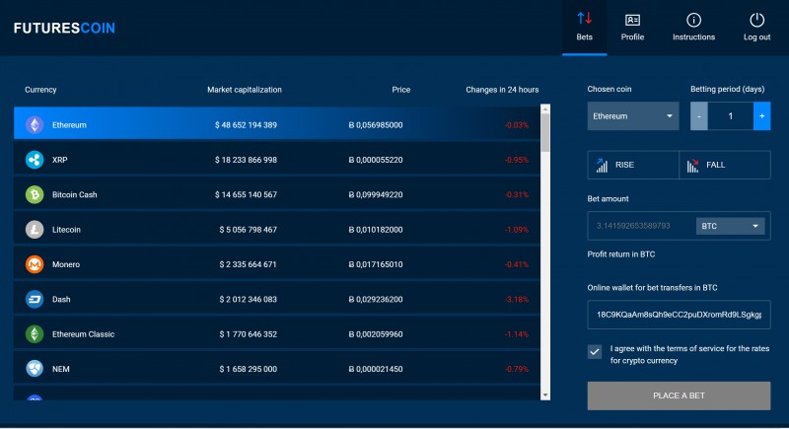The width and height of the screenshot is (789, 429).
Task: Click the Ethereum Classic coin icon
Action: tap(35, 334)
